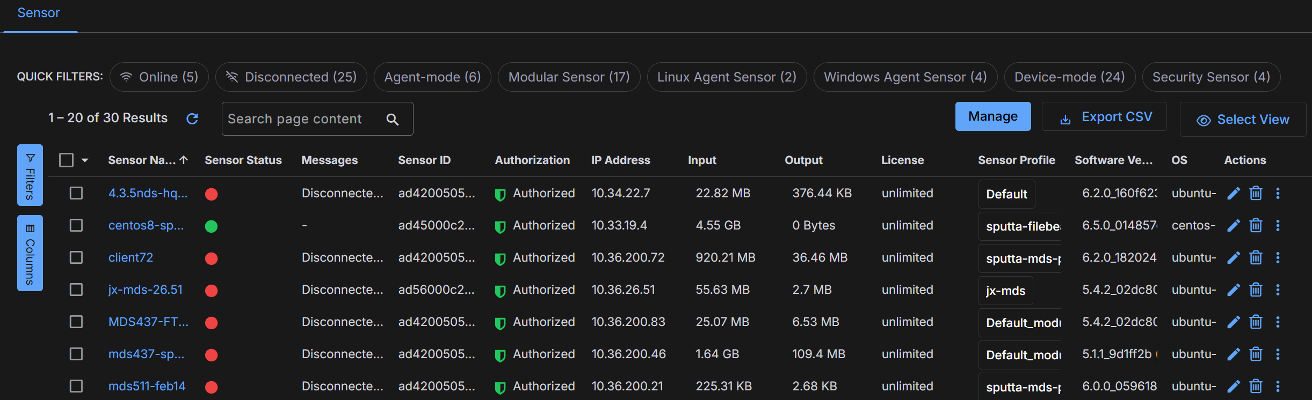Select the MDS437-FT row checkbox
The height and width of the screenshot is (400, 1312).
(x=76, y=322)
